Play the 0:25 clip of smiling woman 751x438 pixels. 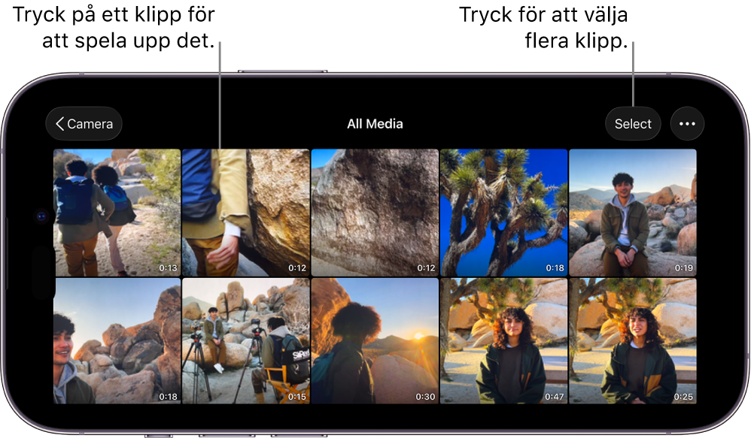pyautogui.click(x=632, y=341)
